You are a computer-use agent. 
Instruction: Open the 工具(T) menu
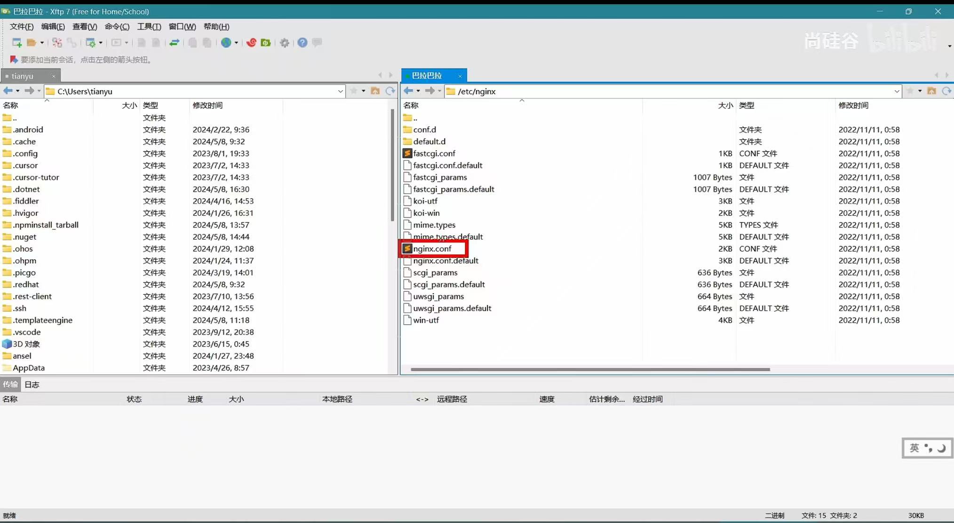click(x=149, y=27)
